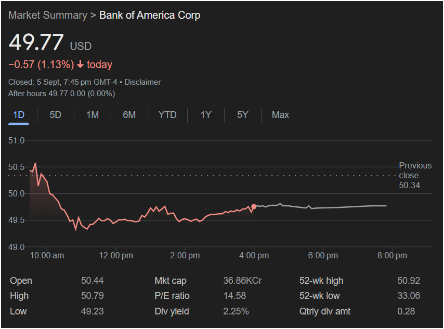This screenshot has height=329, width=444.
Task: Click the 49.5 price axis label
Action: pyautogui.click(x=17, y=220)
